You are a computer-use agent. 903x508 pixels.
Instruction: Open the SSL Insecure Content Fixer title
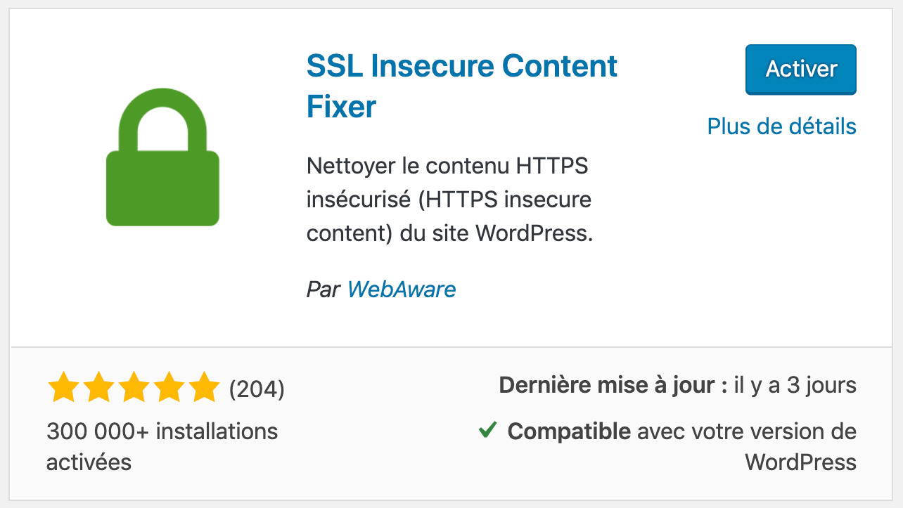461,66
